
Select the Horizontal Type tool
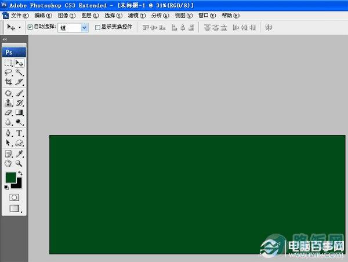tap(20, 133)
